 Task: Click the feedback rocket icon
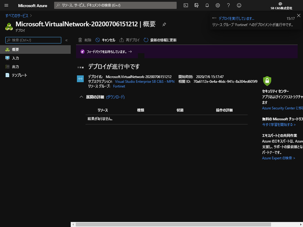[x=83, y=51]
